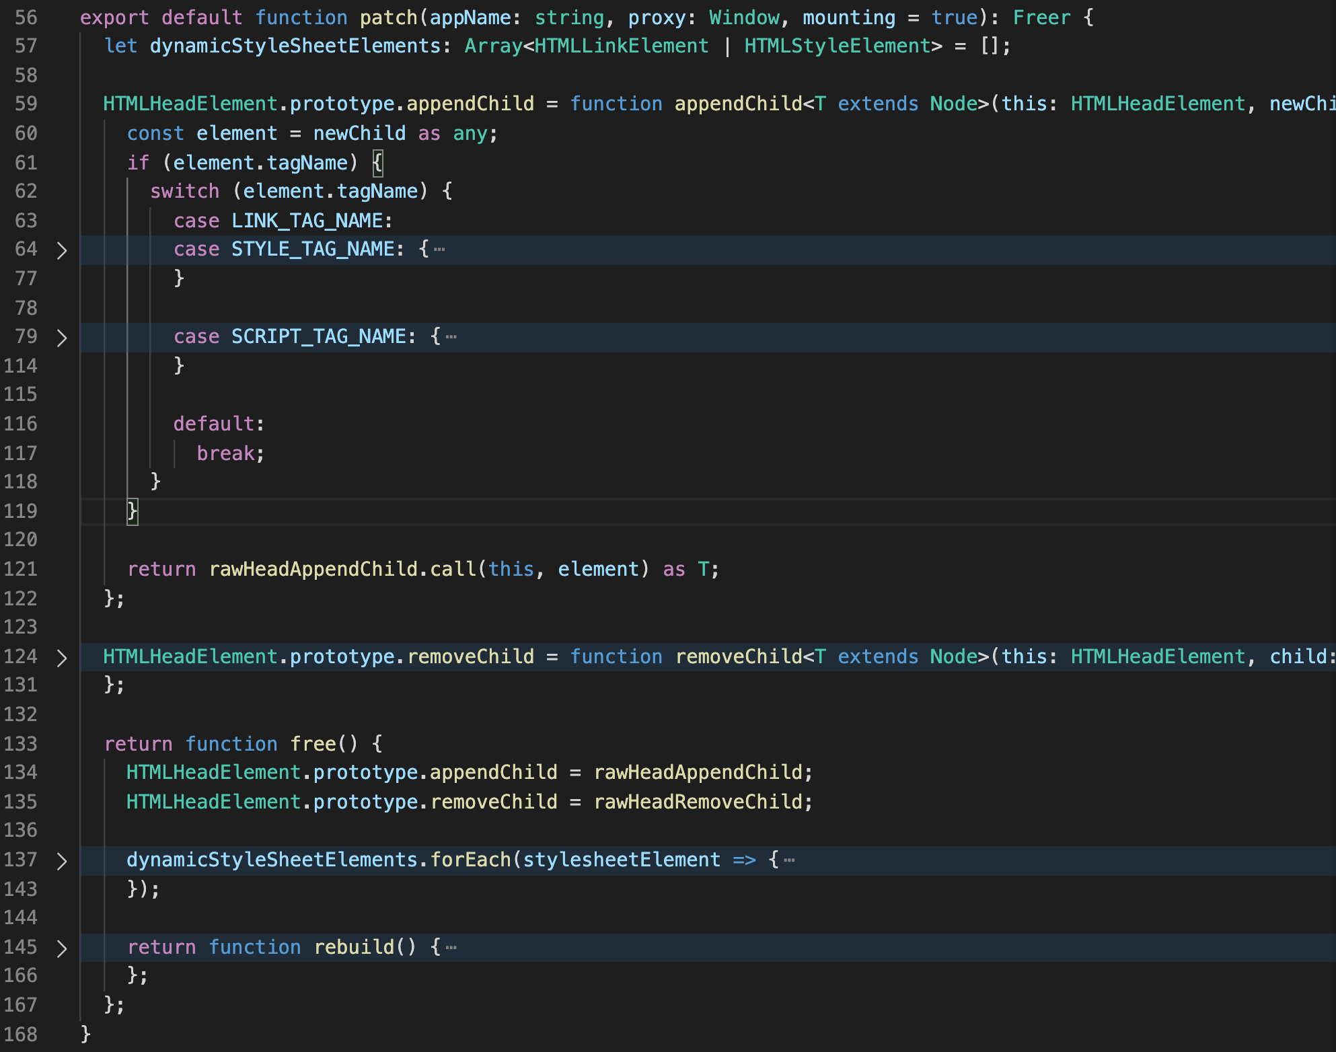Click the 'true' default value on line 56

tap(954, 17)
